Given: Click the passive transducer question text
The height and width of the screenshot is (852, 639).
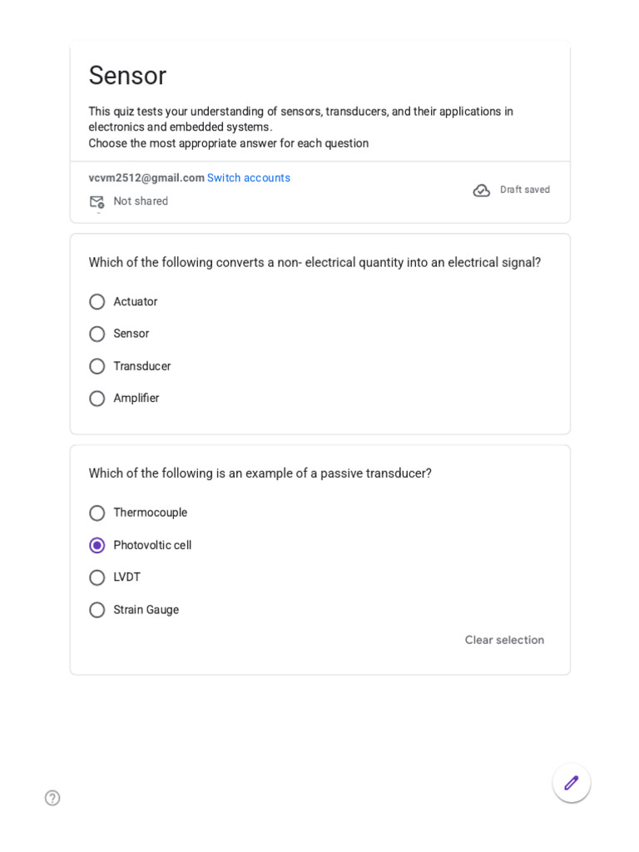Looking at the screenshot, I should 260,473.
